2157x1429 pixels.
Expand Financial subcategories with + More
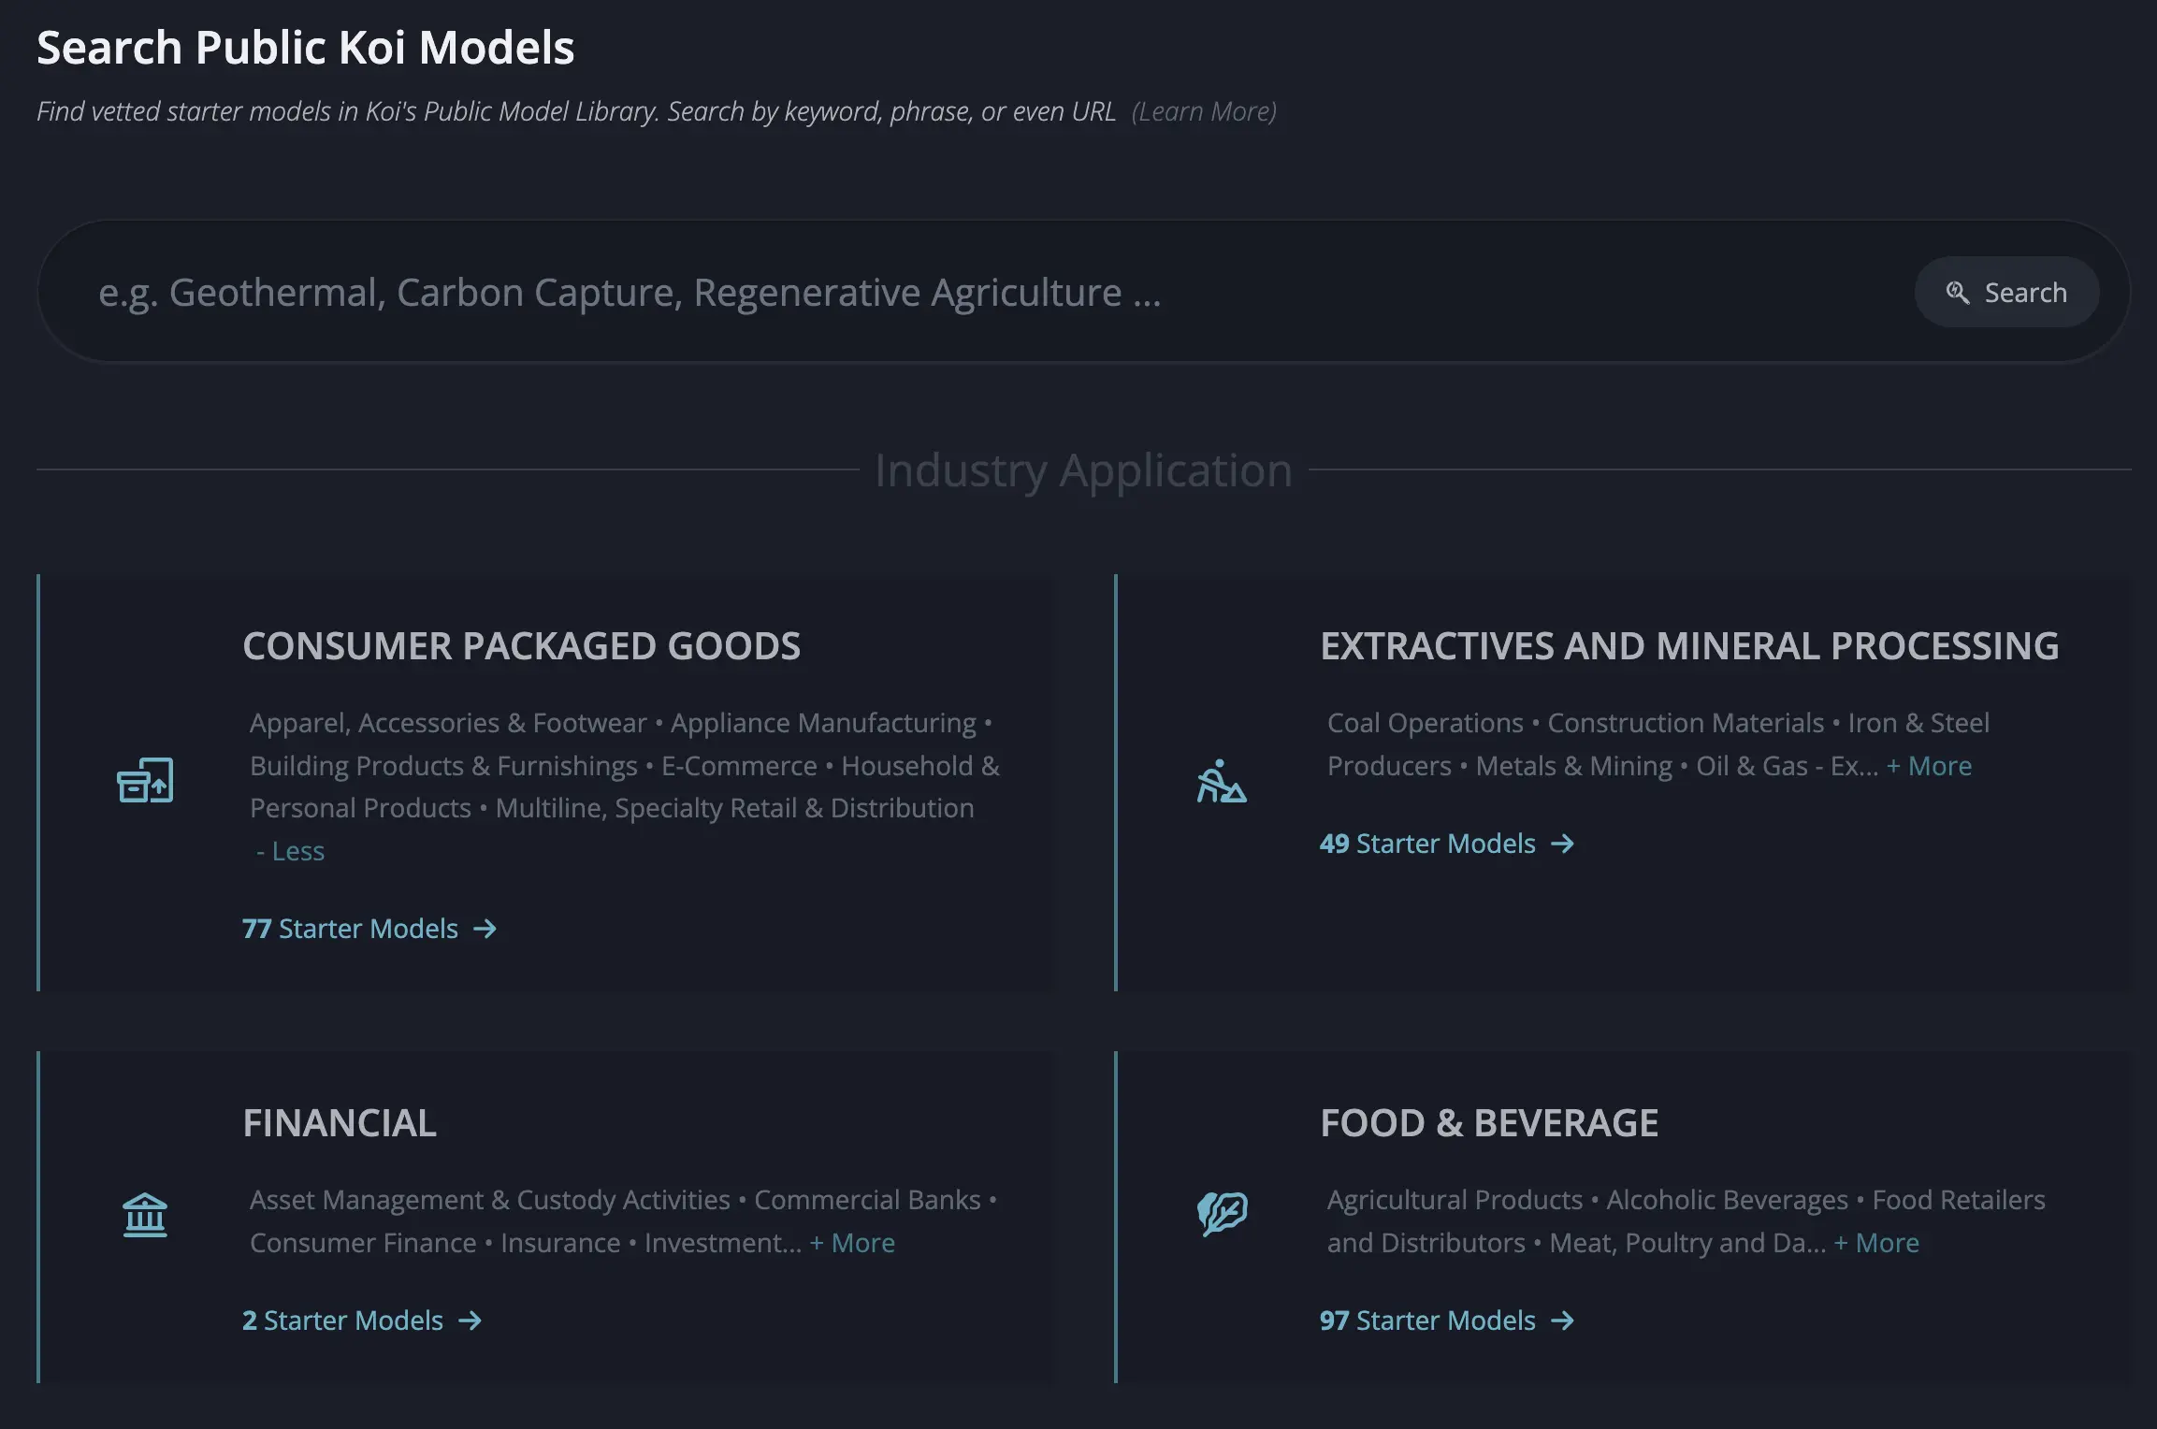[x=852, y=1243]
